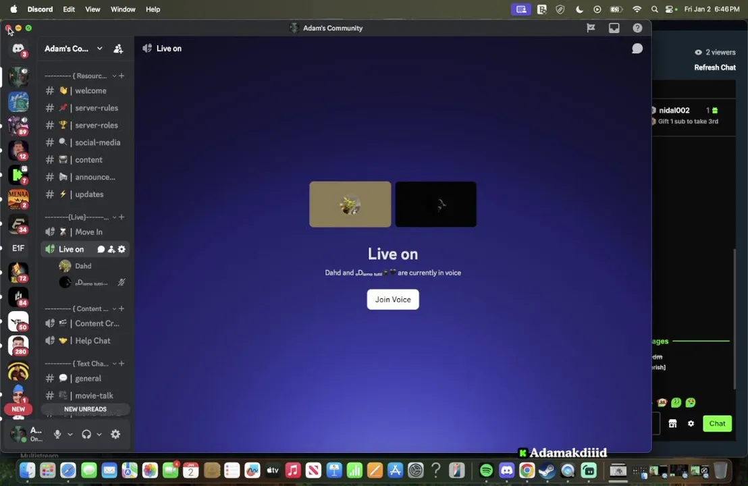Click user Dahd in Live on channel

point(84,266)
